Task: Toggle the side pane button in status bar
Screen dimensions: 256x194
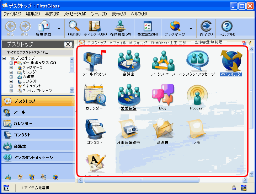Action: click(6, 188)
